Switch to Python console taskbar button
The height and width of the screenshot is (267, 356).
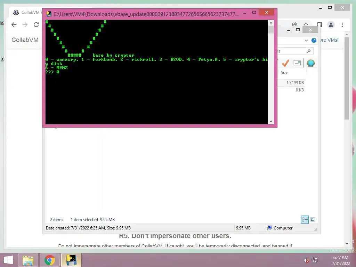point(71,260)
